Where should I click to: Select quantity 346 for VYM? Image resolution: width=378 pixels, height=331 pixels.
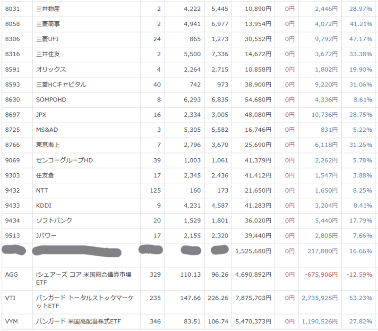tap(155, 322)
